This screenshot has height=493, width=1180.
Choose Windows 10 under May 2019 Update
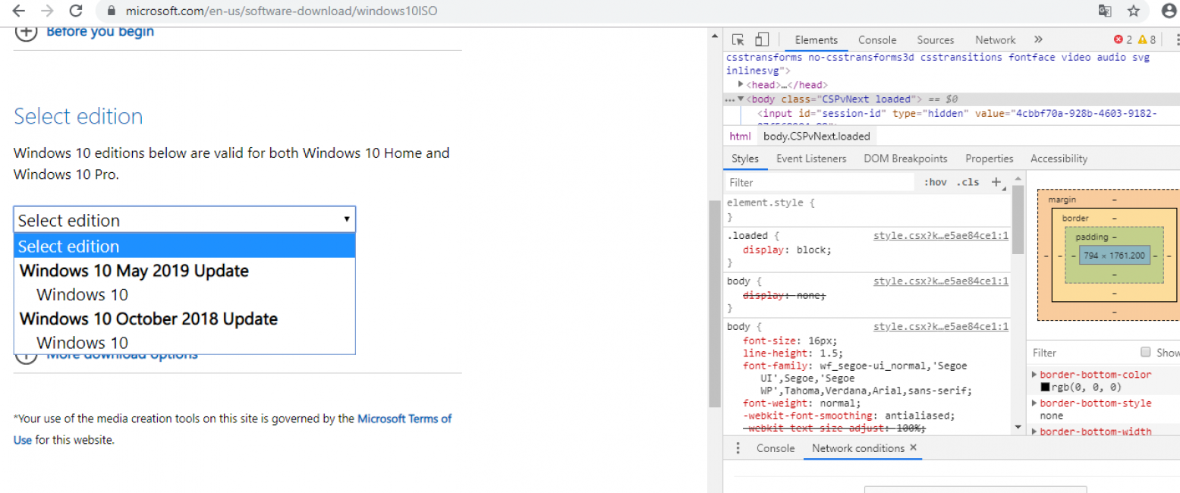point(82,295)
